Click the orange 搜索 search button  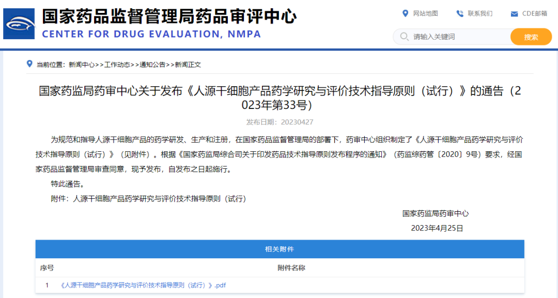[x=531, y=37]
